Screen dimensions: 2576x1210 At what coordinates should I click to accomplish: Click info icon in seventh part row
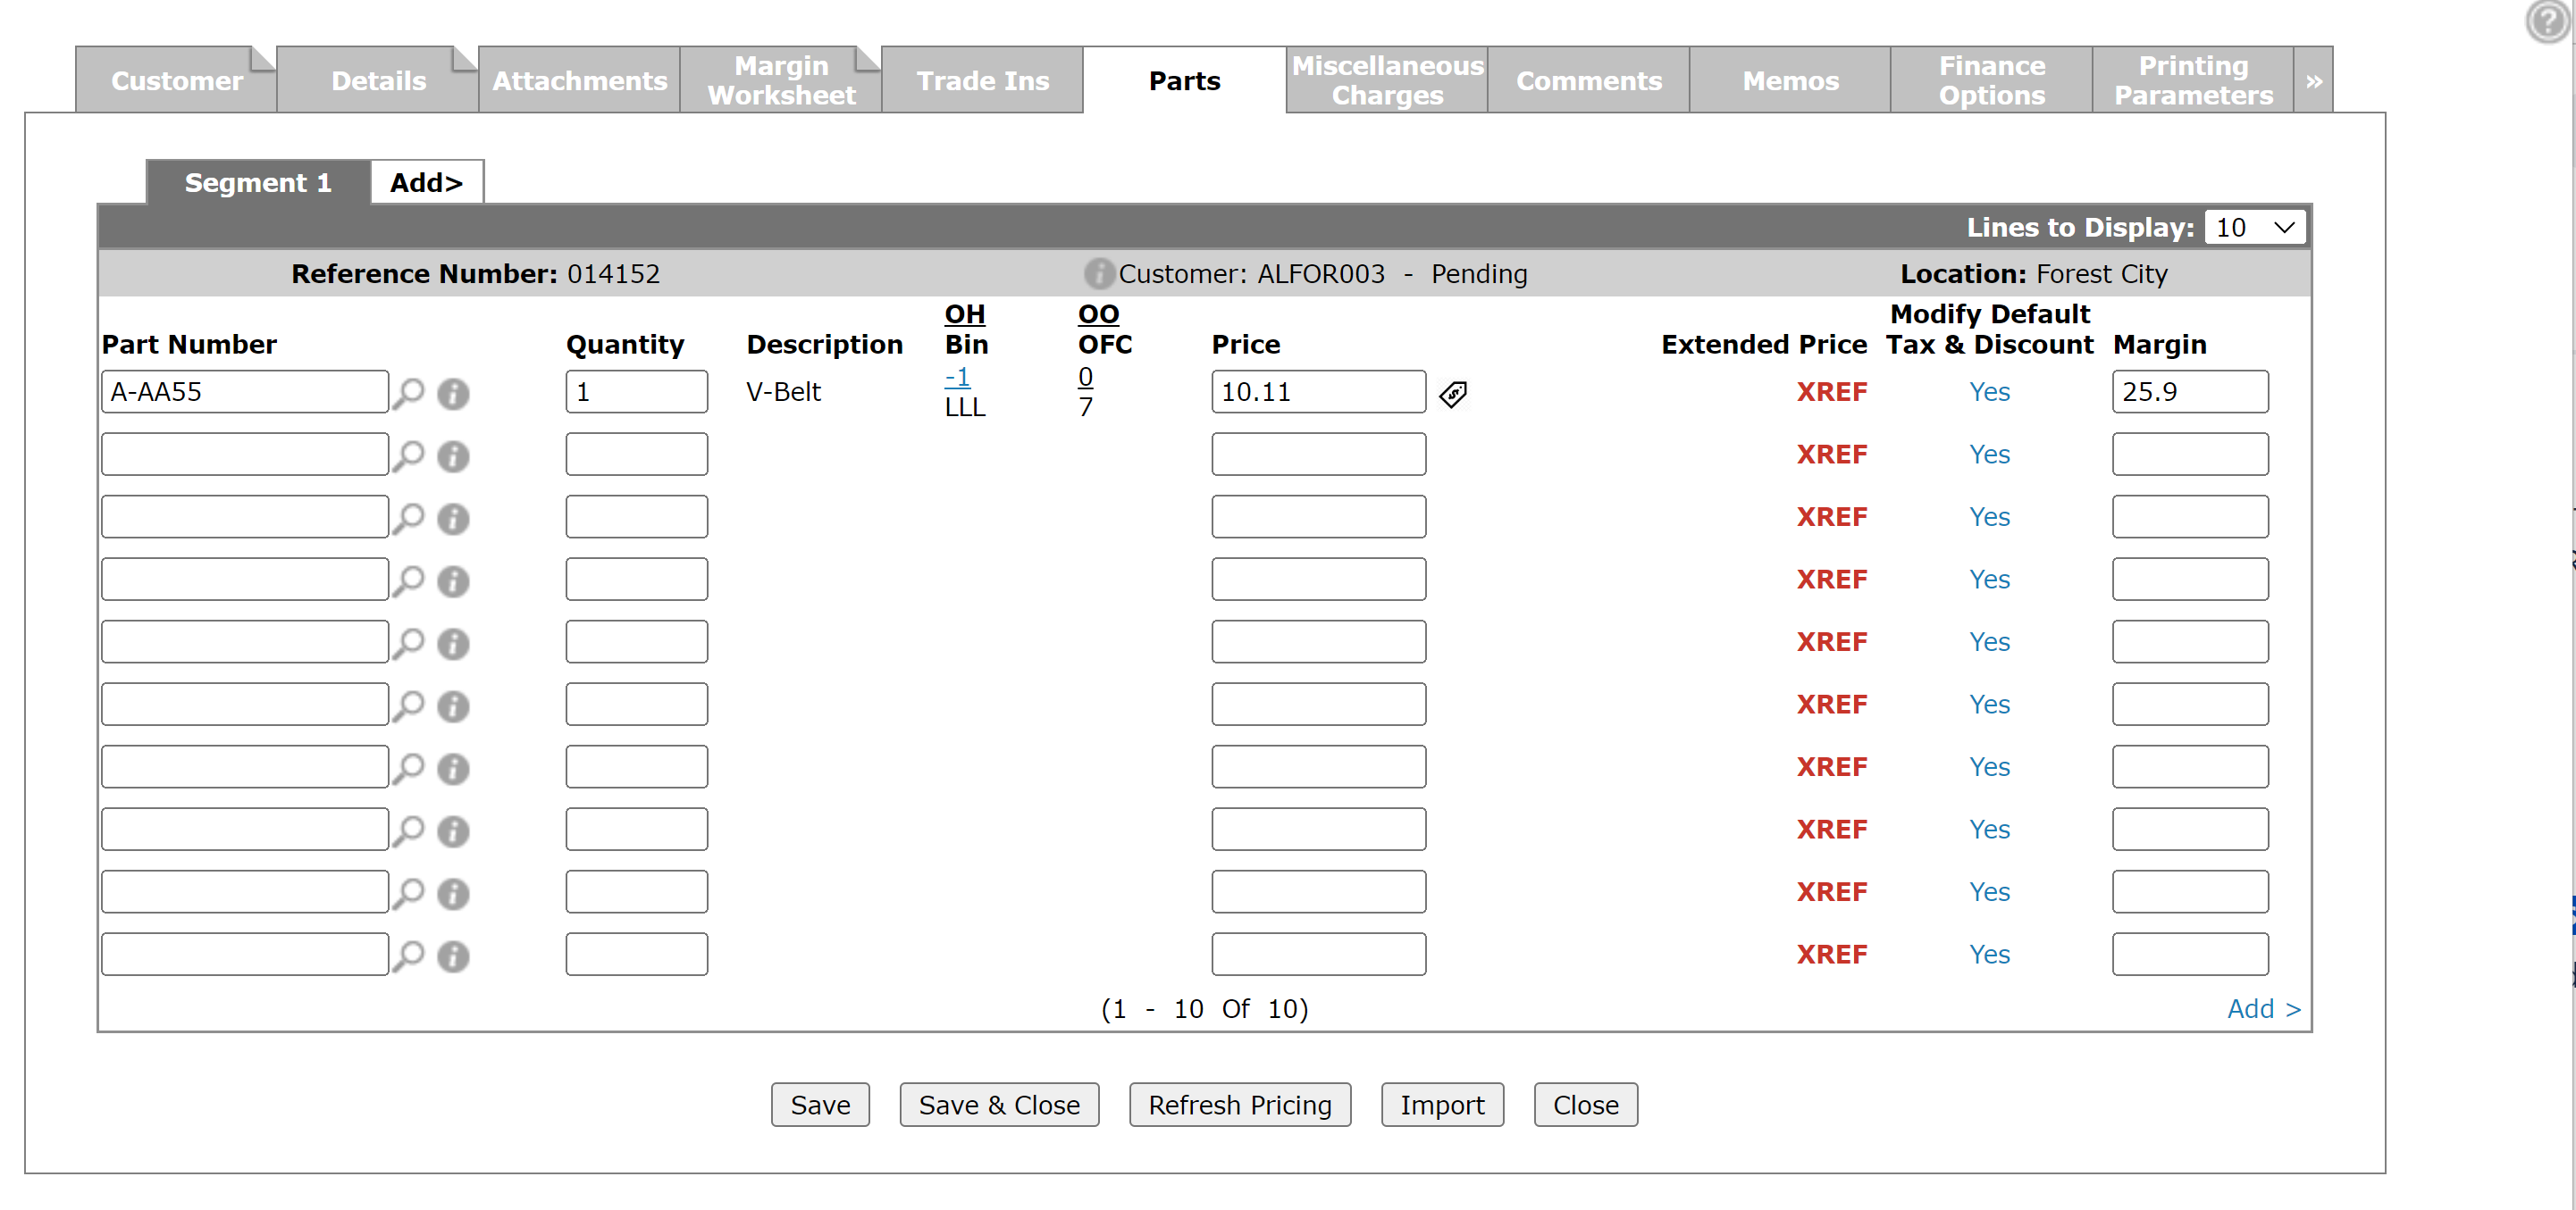[x=453, y=768]
